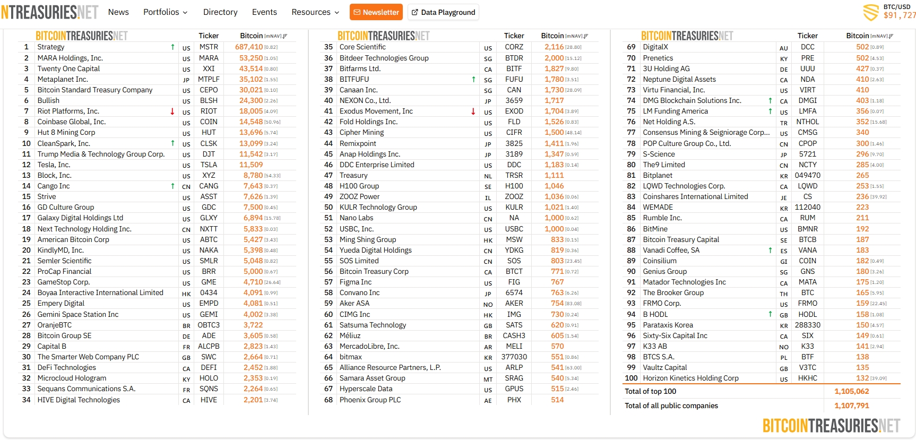Click the green up arrow in the BITFUFU row
This screenshot has height=440, width=916.
473,80
